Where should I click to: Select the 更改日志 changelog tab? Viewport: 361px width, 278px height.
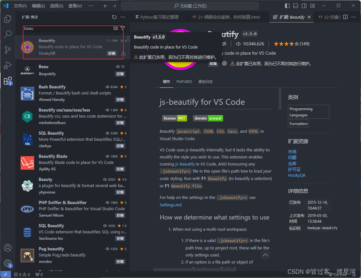pos(205,82)
